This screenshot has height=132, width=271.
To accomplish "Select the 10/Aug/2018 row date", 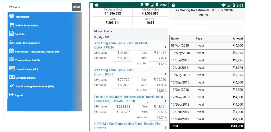I will click(180, 75).
